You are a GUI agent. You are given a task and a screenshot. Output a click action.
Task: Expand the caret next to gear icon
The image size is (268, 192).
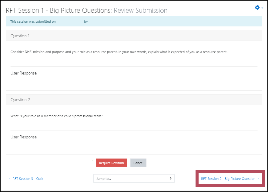point(262,8)
